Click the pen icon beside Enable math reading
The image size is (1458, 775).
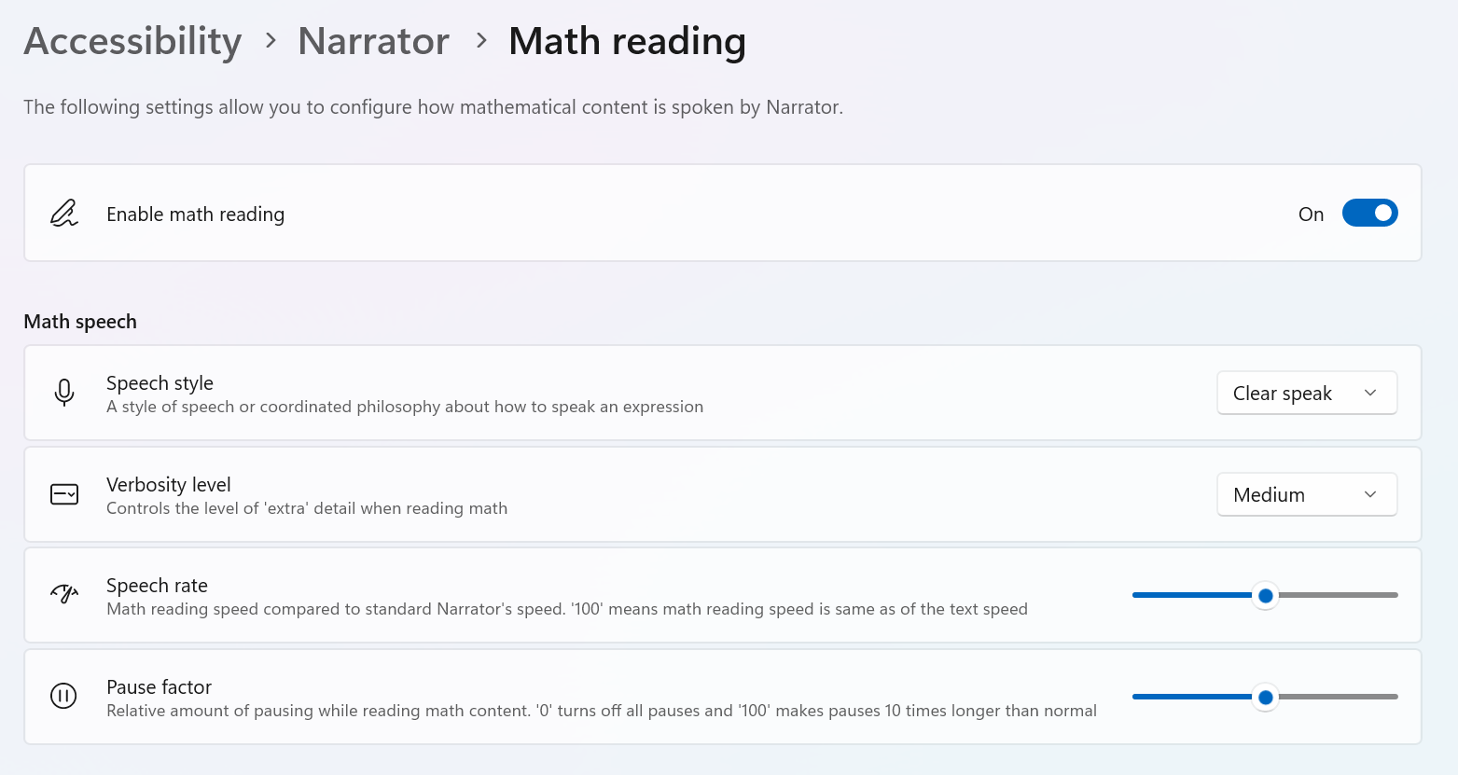pyautogui.click(x=63, y=214)
